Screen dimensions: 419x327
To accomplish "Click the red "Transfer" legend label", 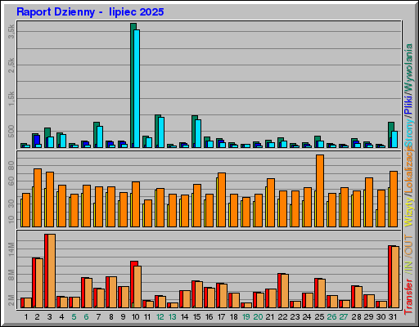I will [x=409, y=297].
